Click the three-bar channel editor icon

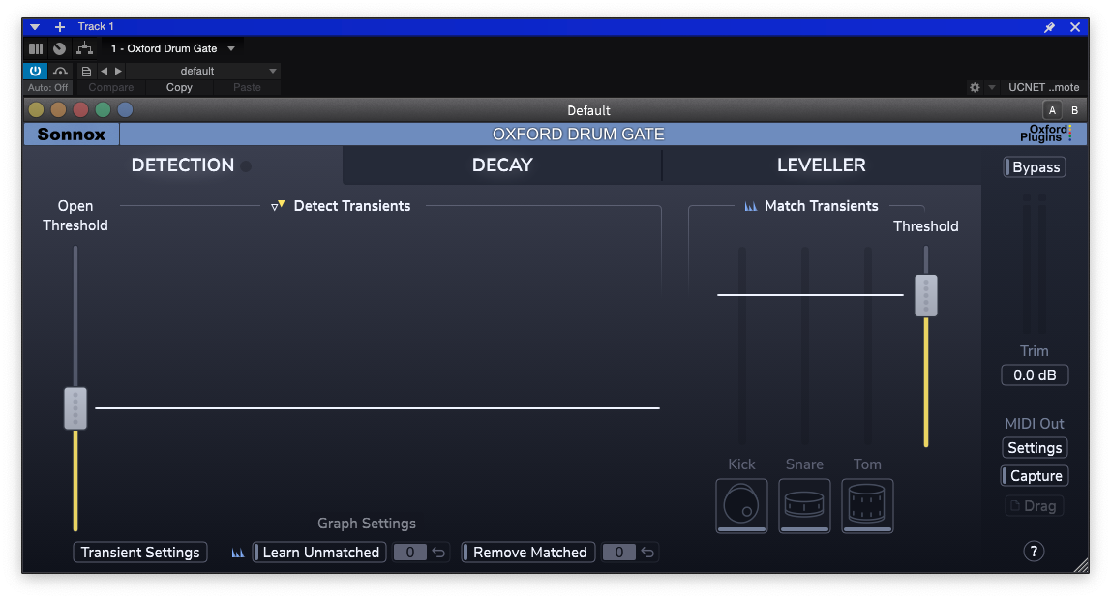36,49
